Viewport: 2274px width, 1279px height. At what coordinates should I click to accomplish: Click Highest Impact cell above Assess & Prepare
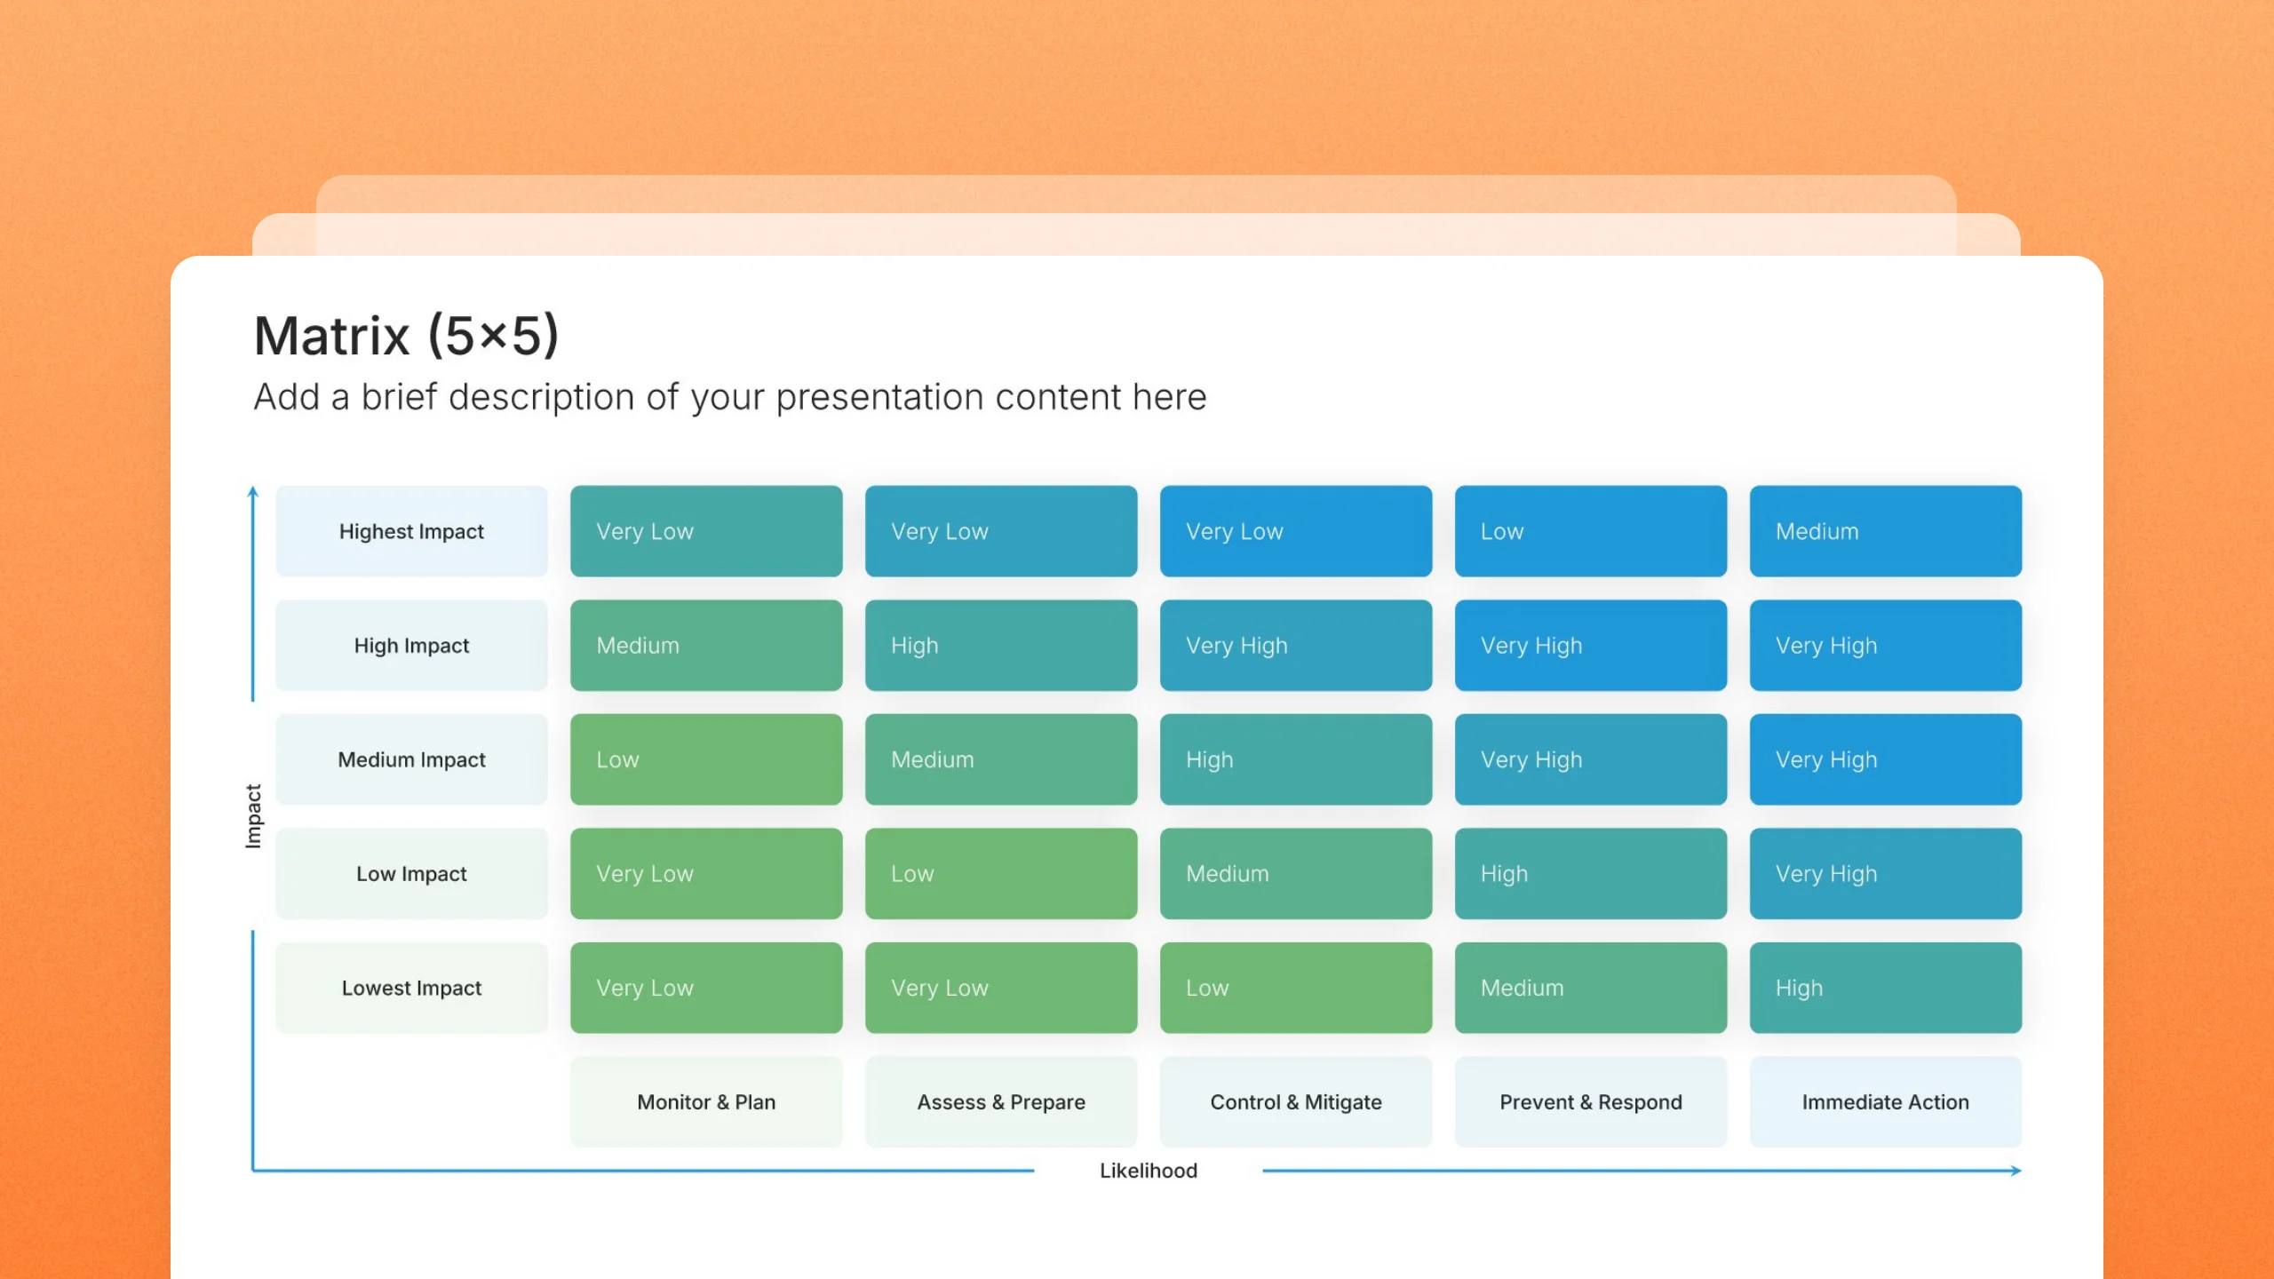click(x=1001, y=531)
